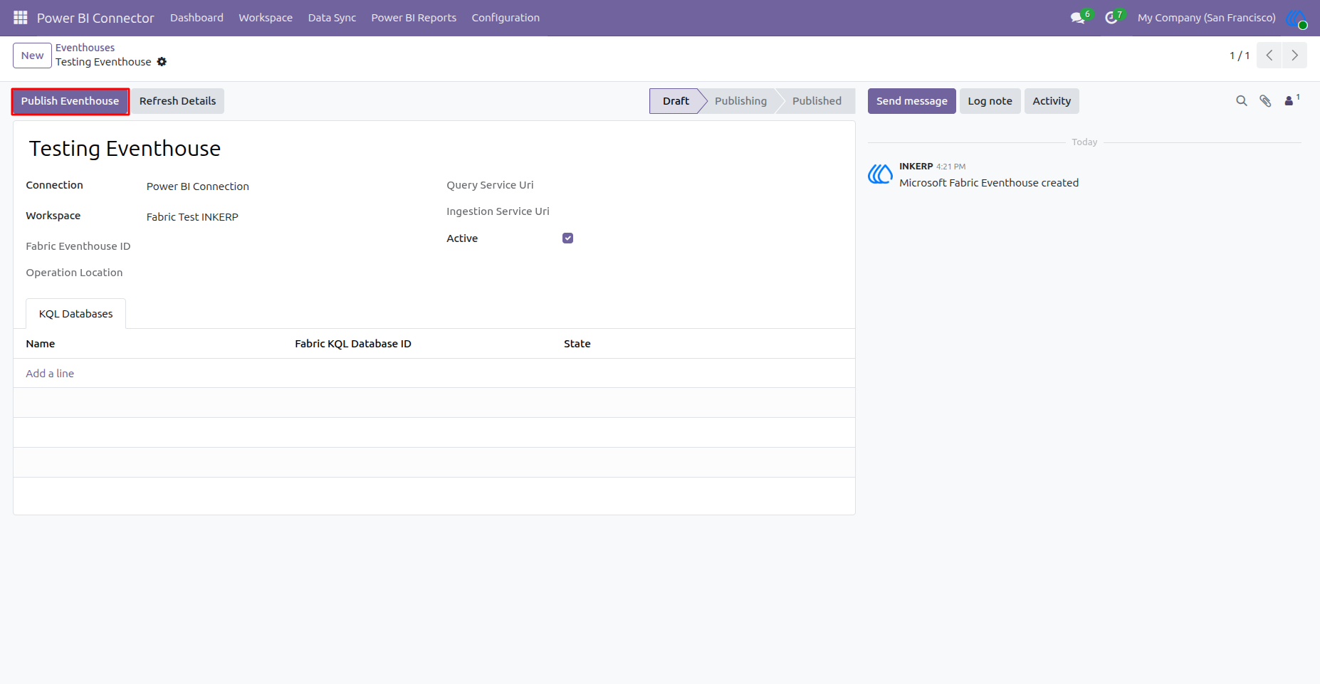Screen dimensions: 1320x684
Task: Select the KQL Databases tab
Action: (76, 314)
